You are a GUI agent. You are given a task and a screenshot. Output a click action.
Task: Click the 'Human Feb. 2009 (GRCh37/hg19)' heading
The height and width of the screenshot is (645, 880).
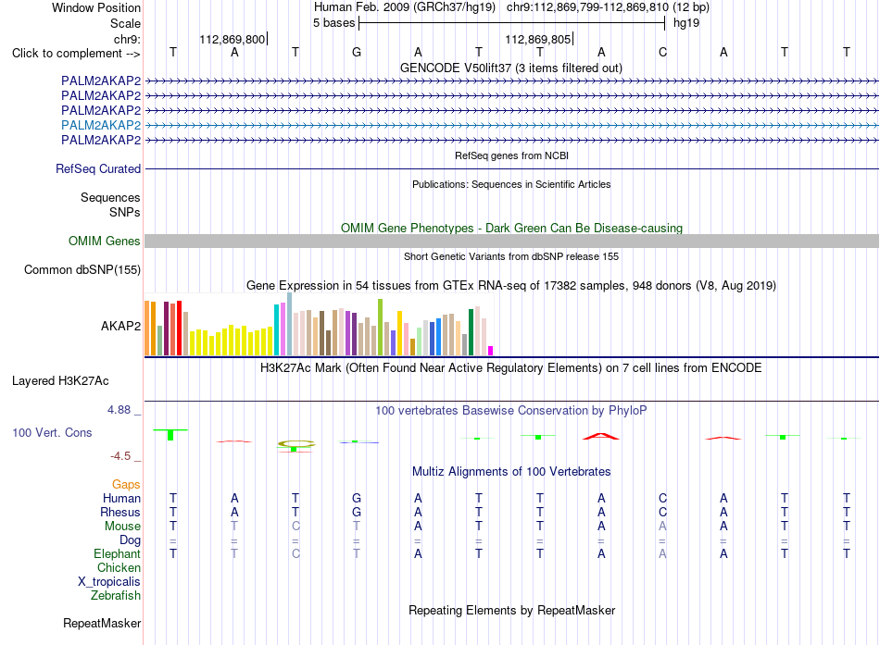point(405,7)
